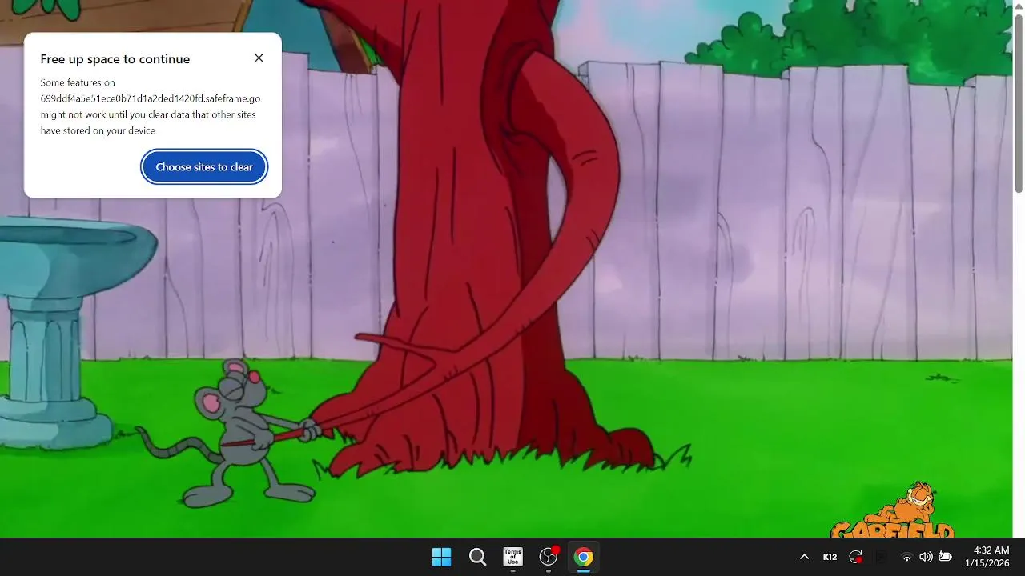Open the volume control
This screenshot has width=1025, height=576.
tap(926, 557)
